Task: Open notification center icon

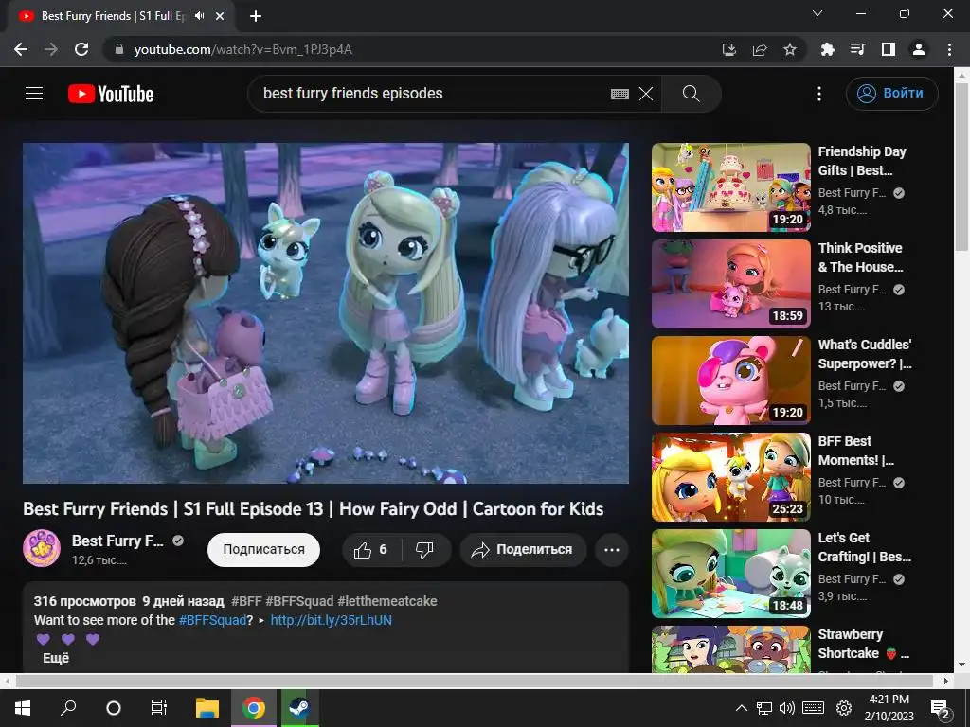Action: click(x=941, y=710)
